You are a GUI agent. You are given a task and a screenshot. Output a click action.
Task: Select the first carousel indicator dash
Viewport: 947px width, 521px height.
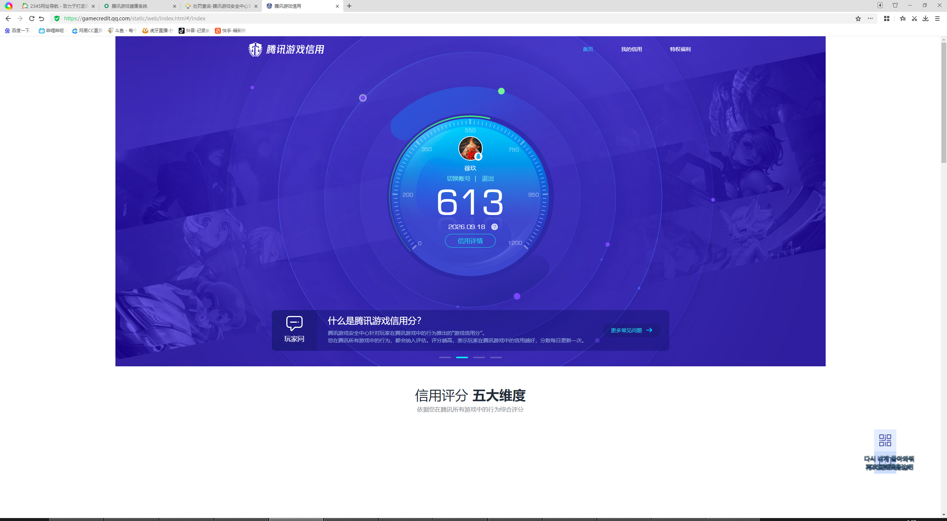pos(445,357)
